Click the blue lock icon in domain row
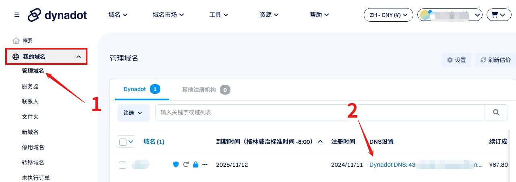This screenshot has height=182, width=516. click(x=195, y=164)
